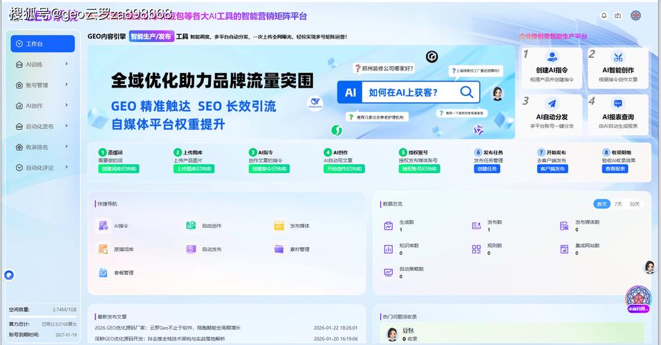Expand the AI创作 sidebar chevron
This screenshot has width=661, height=345.
[66, 105]
